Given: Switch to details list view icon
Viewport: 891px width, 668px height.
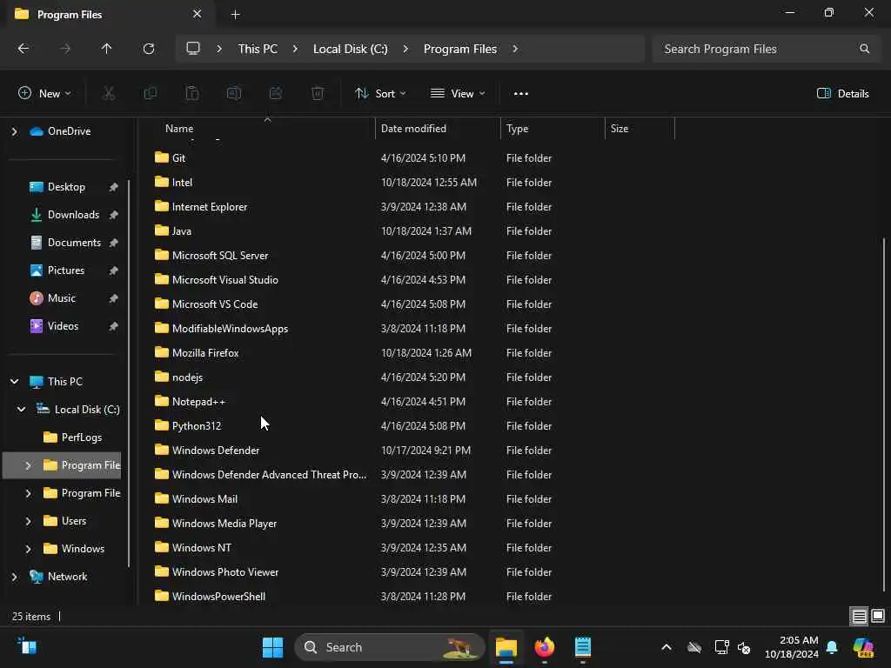Looking at the screenshot, I should pos(859,616).
